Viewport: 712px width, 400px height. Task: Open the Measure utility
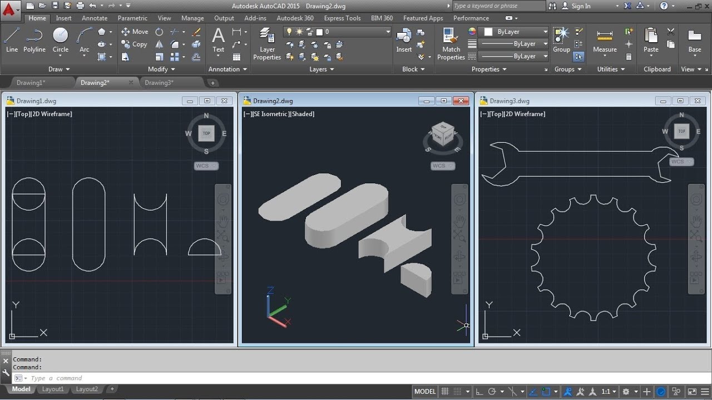605,40
